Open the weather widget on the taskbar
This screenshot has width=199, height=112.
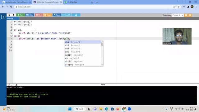[9, 109]
